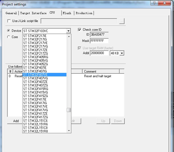Select the CPU tab
174x152 pixels.
55,13
